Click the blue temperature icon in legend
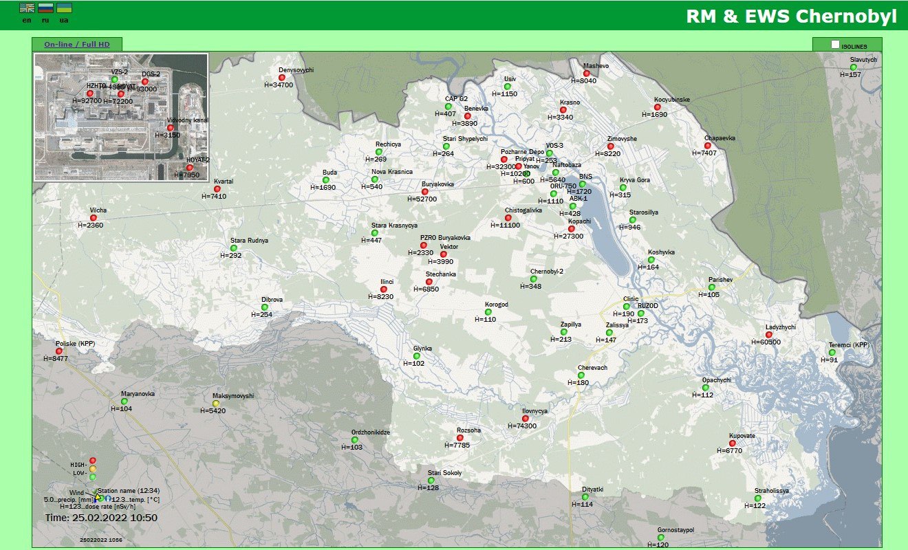Image resolution: width=908 pixels, height=550 pixels. [107, 498]
